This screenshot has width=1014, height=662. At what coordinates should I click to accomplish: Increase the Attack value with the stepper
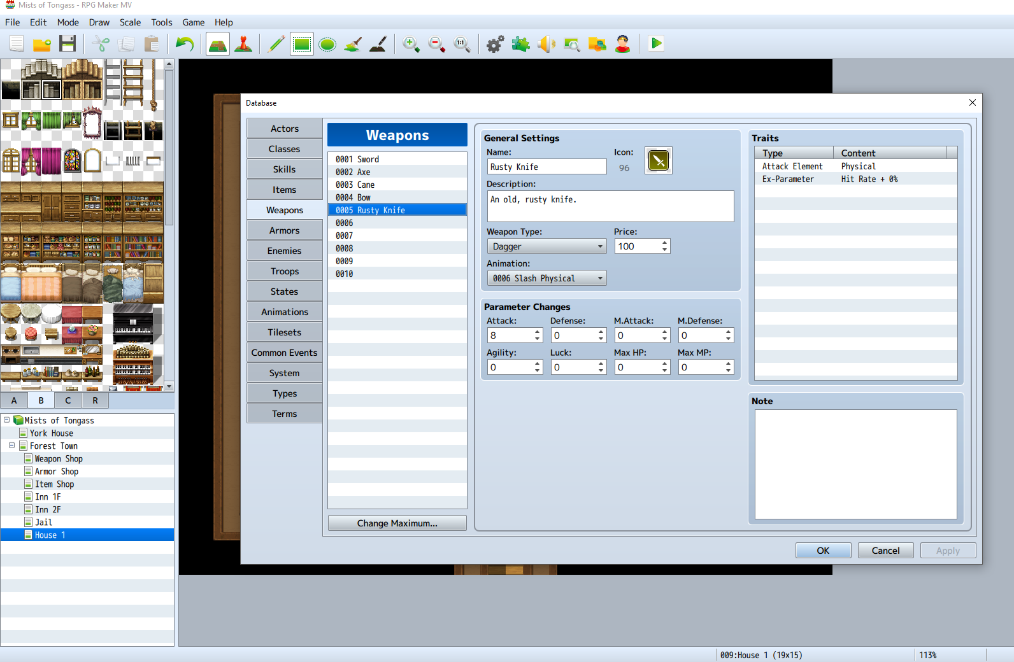pos(538,332)
